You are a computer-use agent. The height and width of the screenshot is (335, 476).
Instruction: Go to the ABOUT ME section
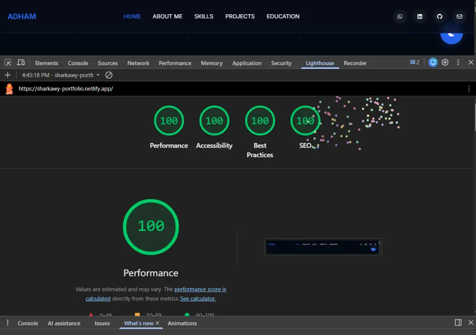point(167,16)
